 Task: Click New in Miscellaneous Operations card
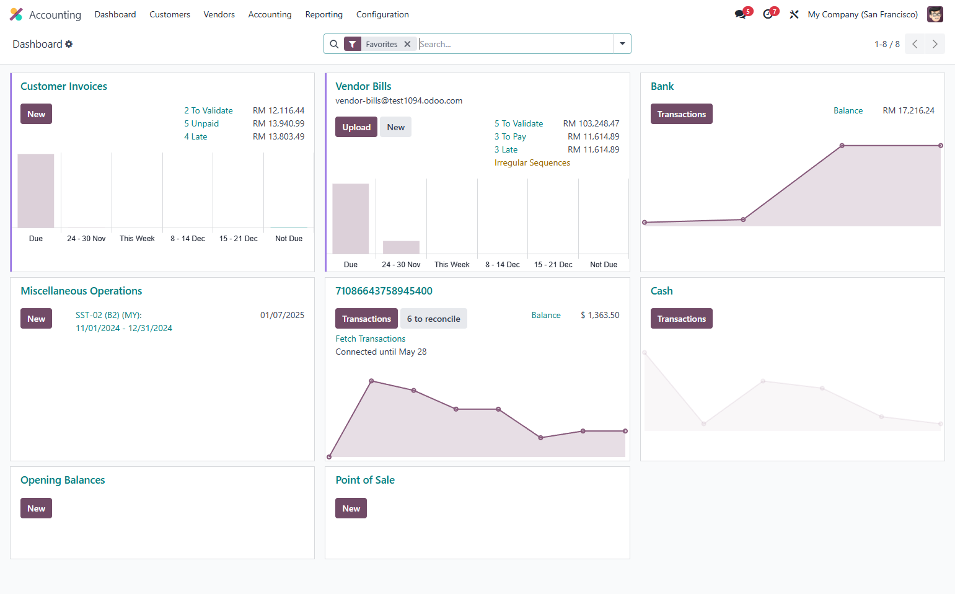[36, 319]
